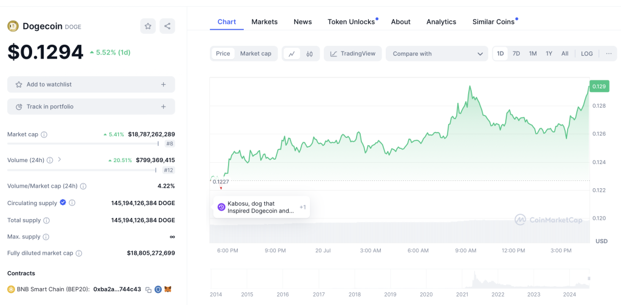The height and width of the screenshot is (305, 621).
Task: Click the pause handle on the range selector
Action: click(x=589, y=278)
